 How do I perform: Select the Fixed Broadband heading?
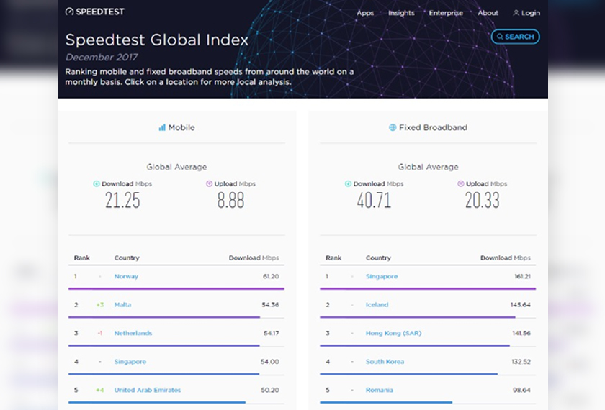tap(433, 127)
